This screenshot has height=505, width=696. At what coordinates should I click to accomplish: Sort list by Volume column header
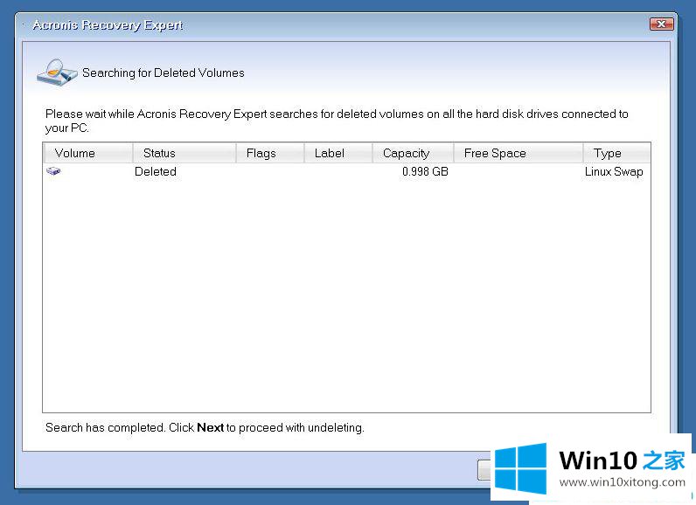coord(88,153)
